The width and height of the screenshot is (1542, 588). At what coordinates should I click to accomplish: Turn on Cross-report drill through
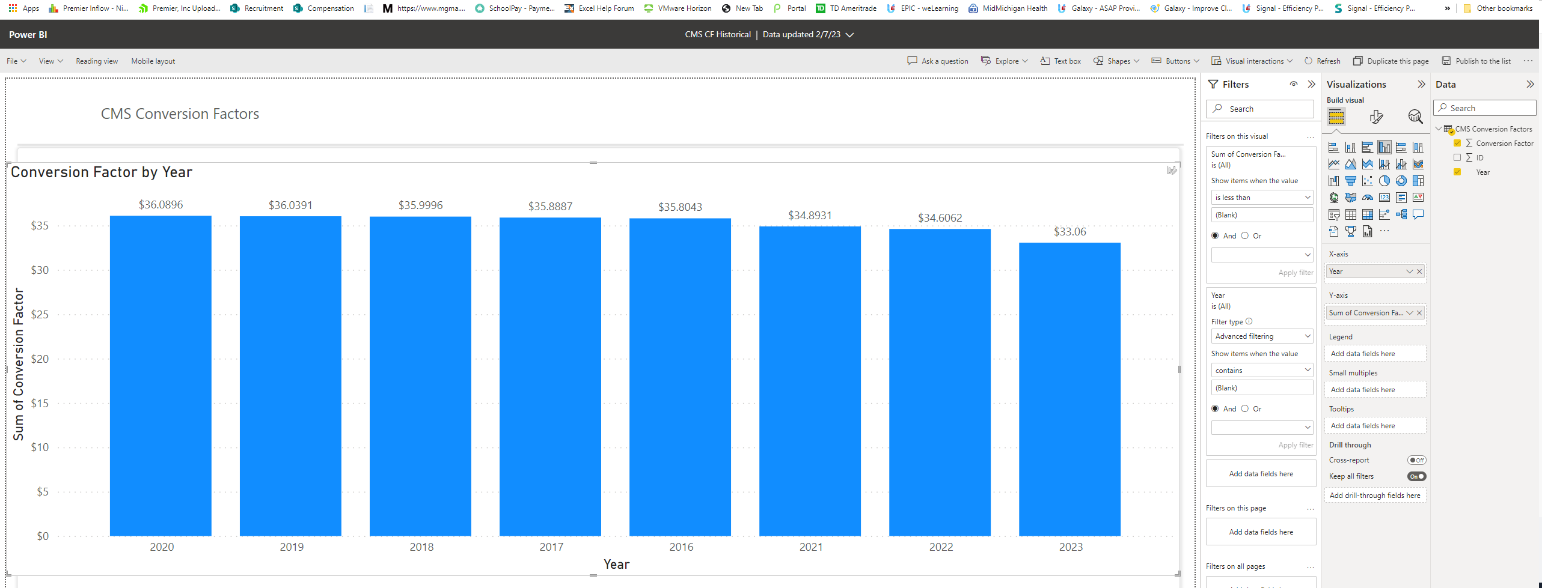1416,460
